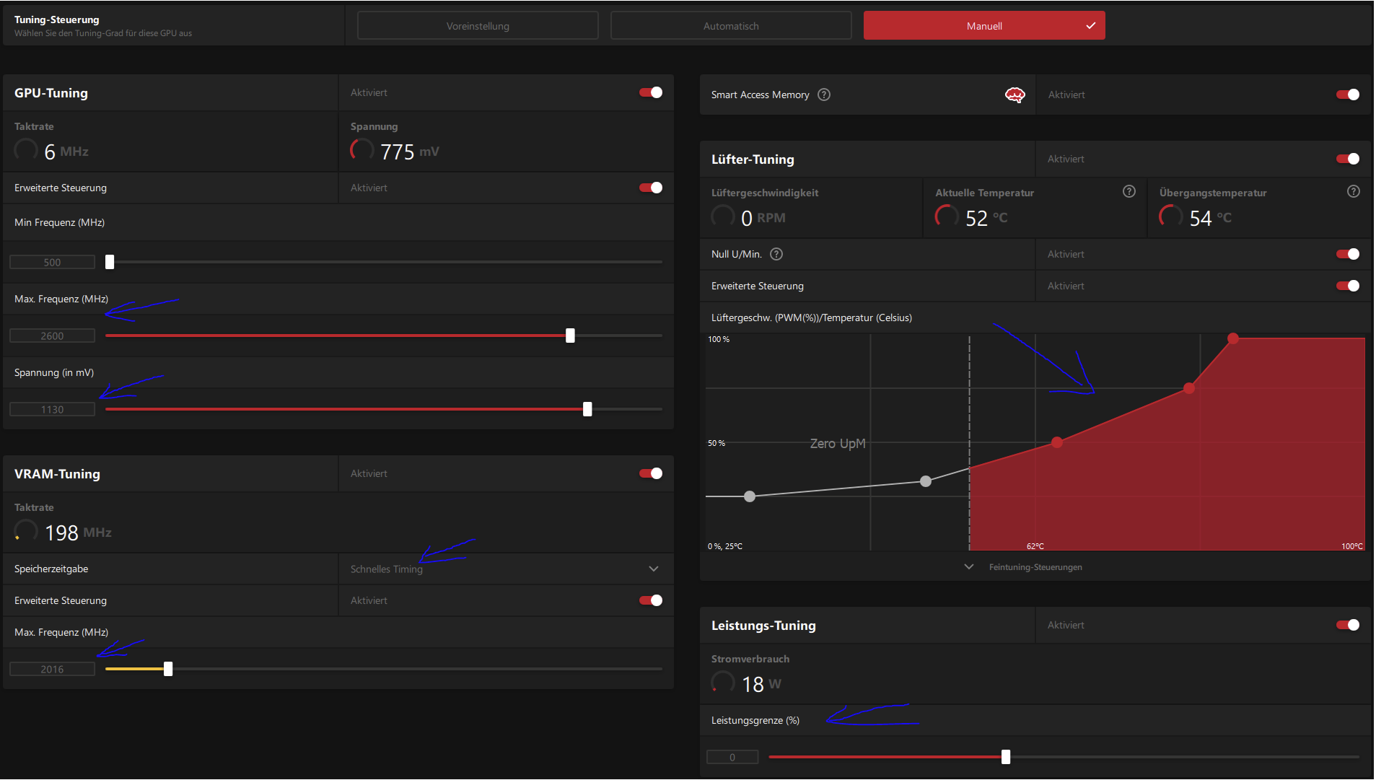This screenshot has width=1376, height=780.
Task: Click the Spannung 1130 input field
Action: point(52,410)
